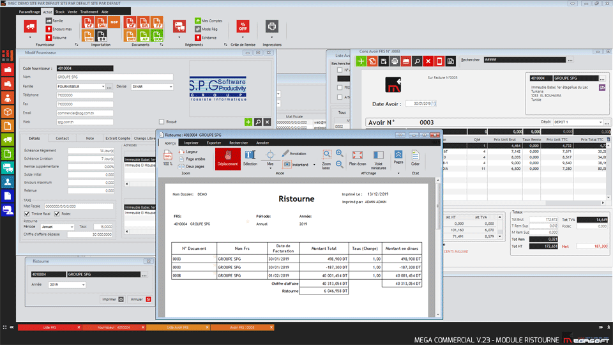Click the AF document icon
This screenshot has width=613, height=345.
click(x=144, y=36)
